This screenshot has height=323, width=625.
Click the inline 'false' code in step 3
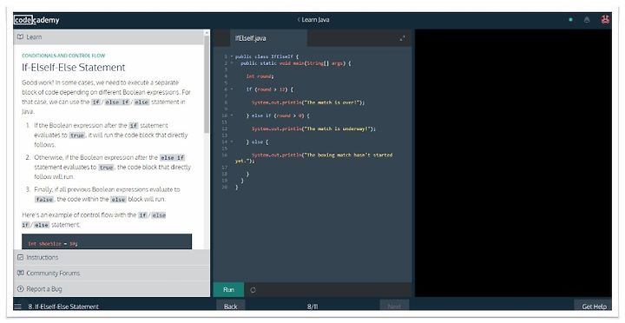click(44, 200)
